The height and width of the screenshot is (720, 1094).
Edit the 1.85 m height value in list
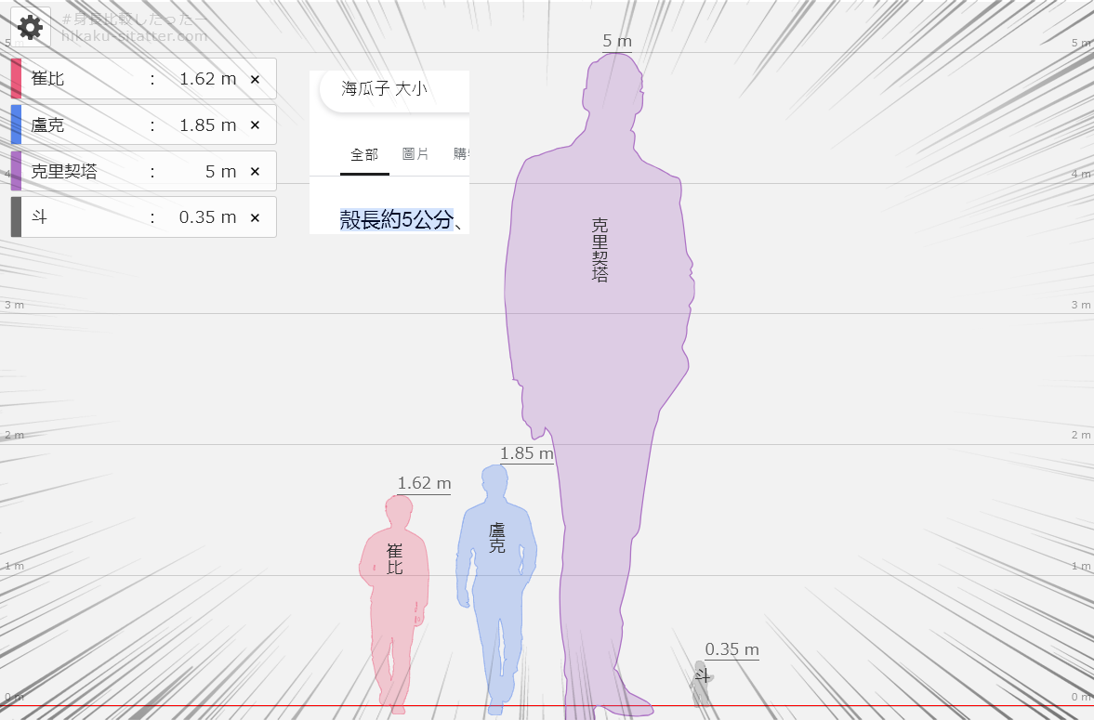[208, 124]
